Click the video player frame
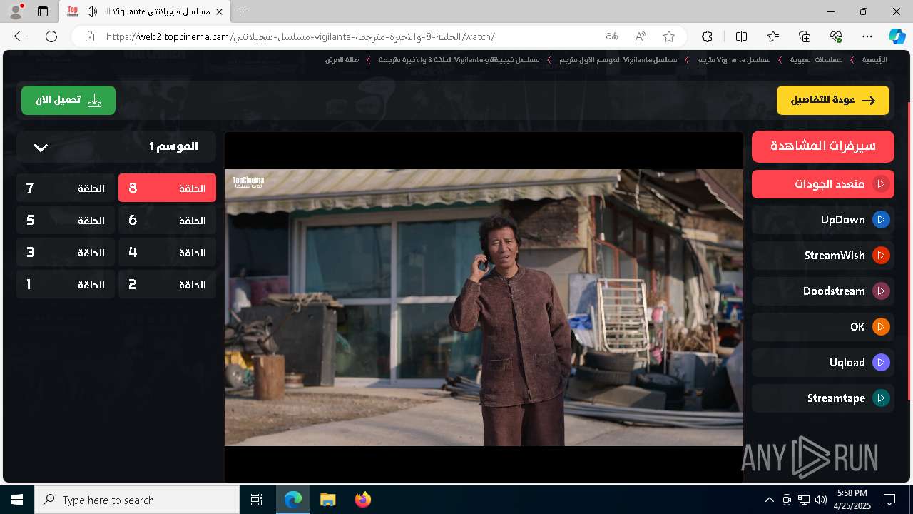Screen dimensions: 913x514 [x=484, y=307]
